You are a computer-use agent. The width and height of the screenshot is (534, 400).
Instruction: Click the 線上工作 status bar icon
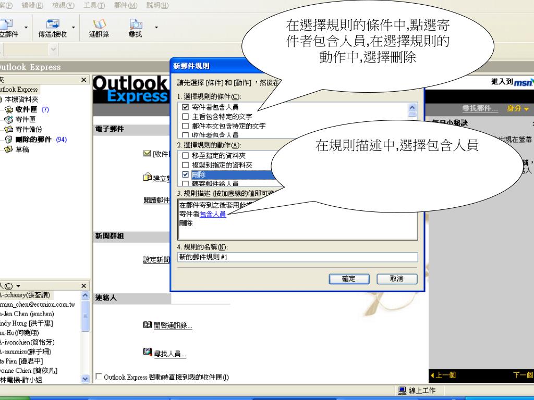pyautogui.click(x=402, y=391)
